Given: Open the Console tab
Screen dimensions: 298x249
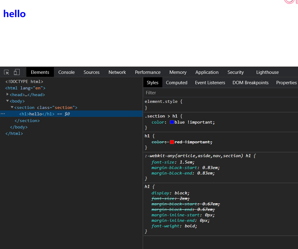Looking at the screenshot, I should [66, 72].
